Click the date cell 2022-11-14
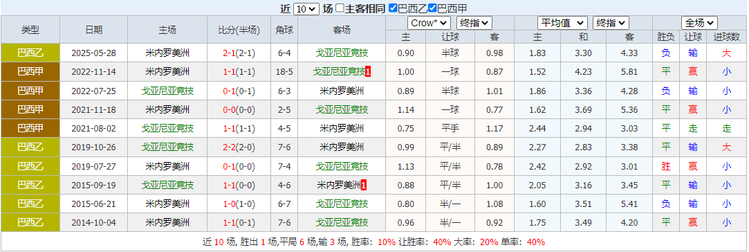Screen dimensions: 749x252 pyautogui.click(x=93, y=72)
